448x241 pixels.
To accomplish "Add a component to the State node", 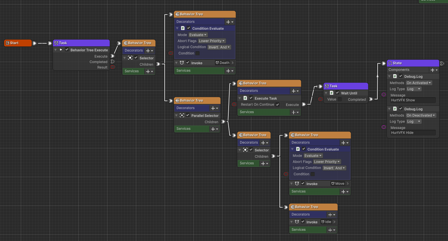I will pos(434,70).
